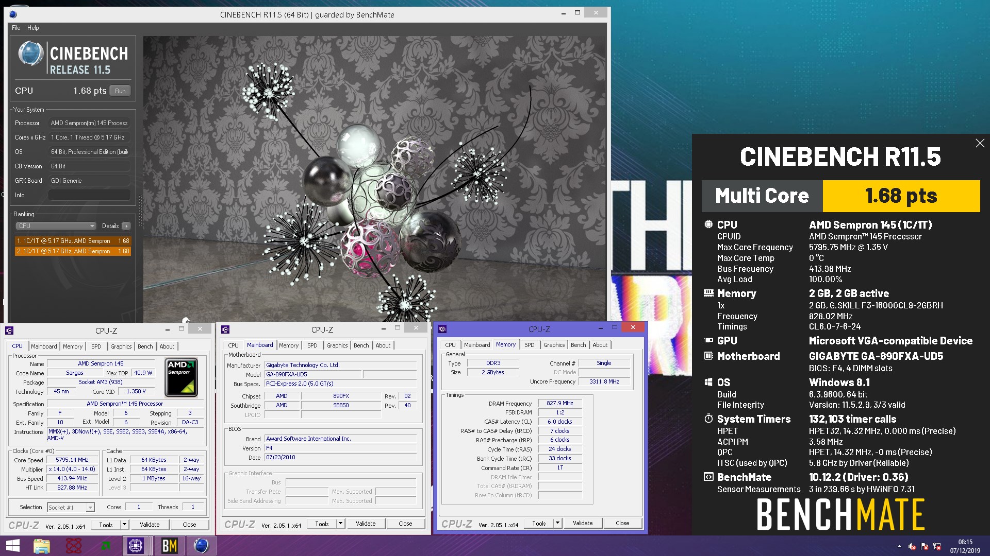
Task: Open Graphics tab in CPU-Z Mainboard window
Action: (x=337, y=345)
